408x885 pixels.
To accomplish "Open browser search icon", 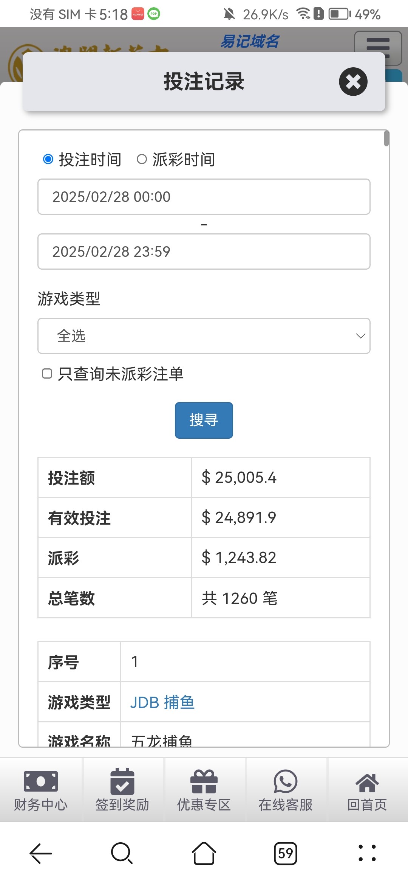I will click(x=122, y=853).
